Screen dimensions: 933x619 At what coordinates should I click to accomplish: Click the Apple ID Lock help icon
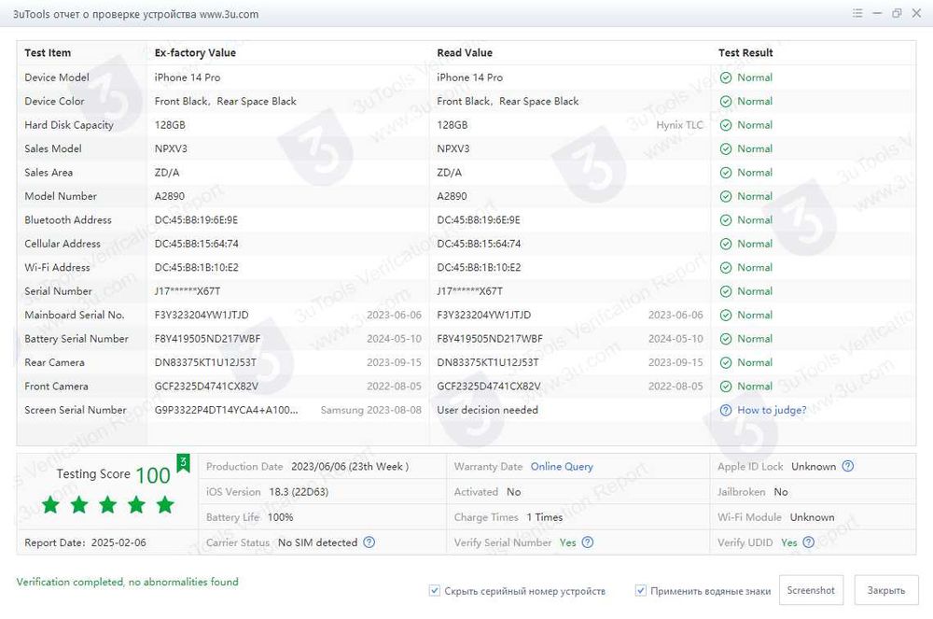(848, 466)
